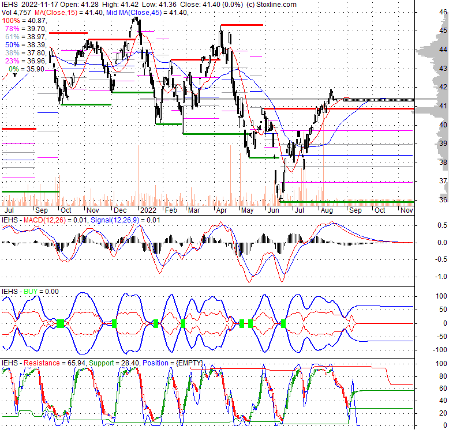Click the -1.0 tick on MACD axis
The height and width of the screenshot is (430, 449).
[x=442, y=277]
